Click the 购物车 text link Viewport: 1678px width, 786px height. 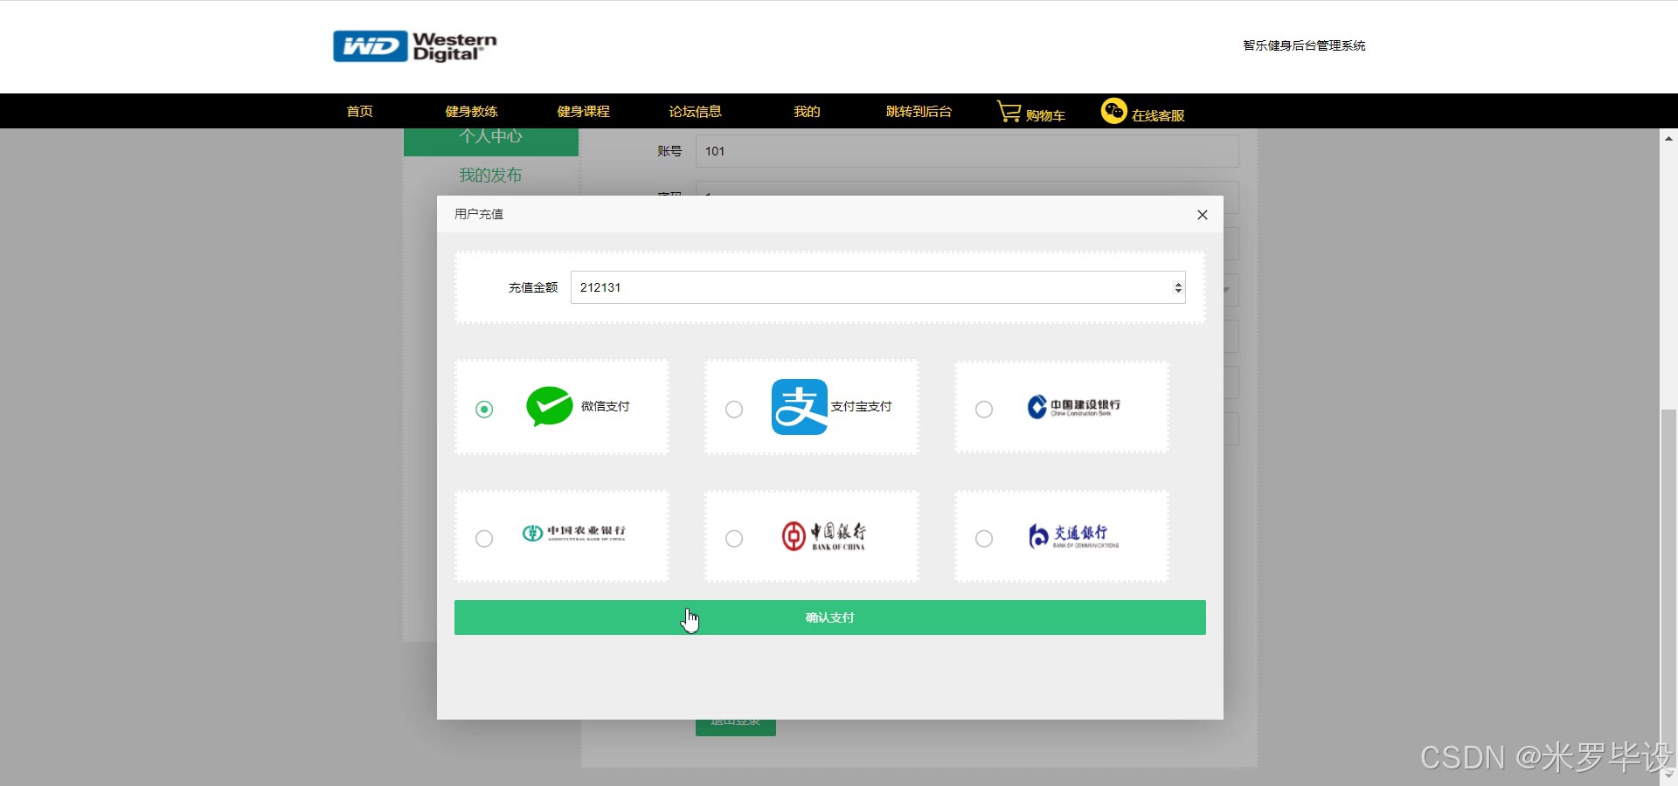point(1045,115)
